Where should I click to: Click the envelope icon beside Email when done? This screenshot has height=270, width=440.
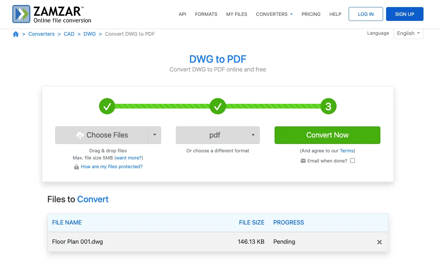[x=303, y=161]
